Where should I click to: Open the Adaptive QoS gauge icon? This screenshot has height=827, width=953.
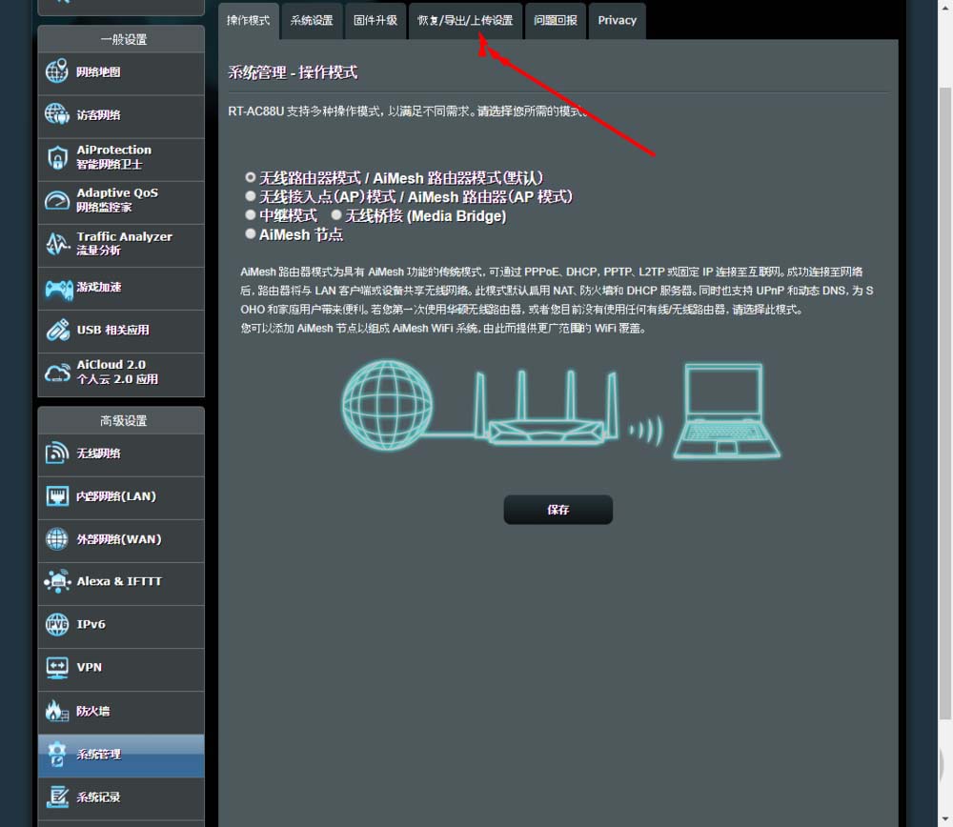(57, 200)
